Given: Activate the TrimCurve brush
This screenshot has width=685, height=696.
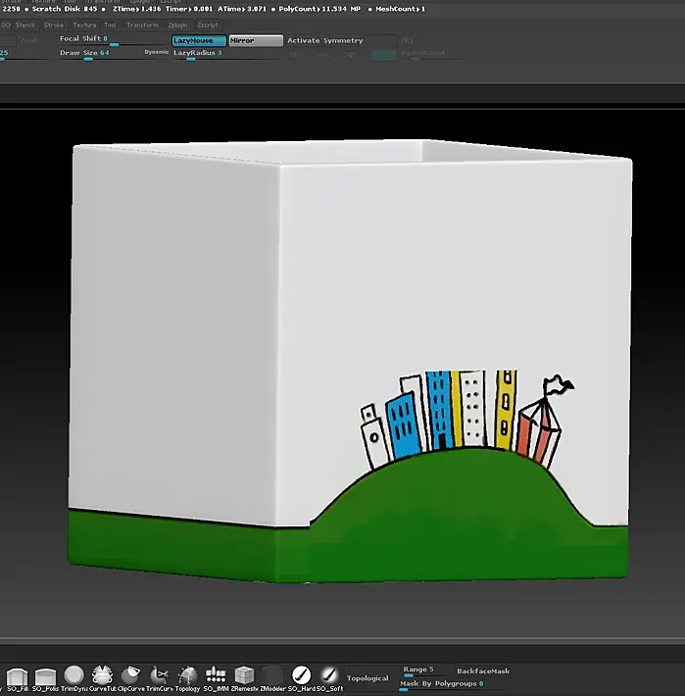Looking at the screenshot, I should coord(159,675).
